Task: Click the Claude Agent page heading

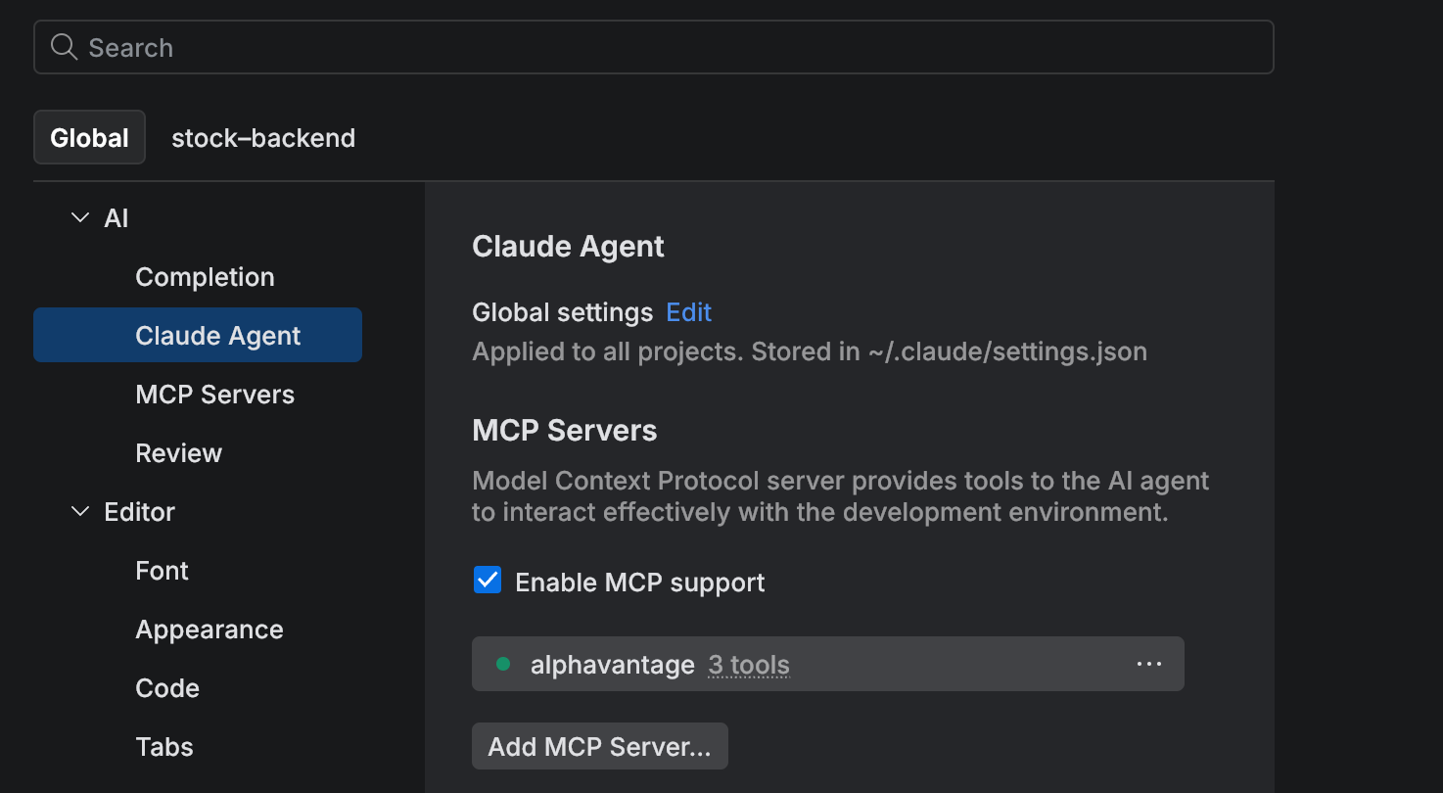Action: click(x=568, y=247)
